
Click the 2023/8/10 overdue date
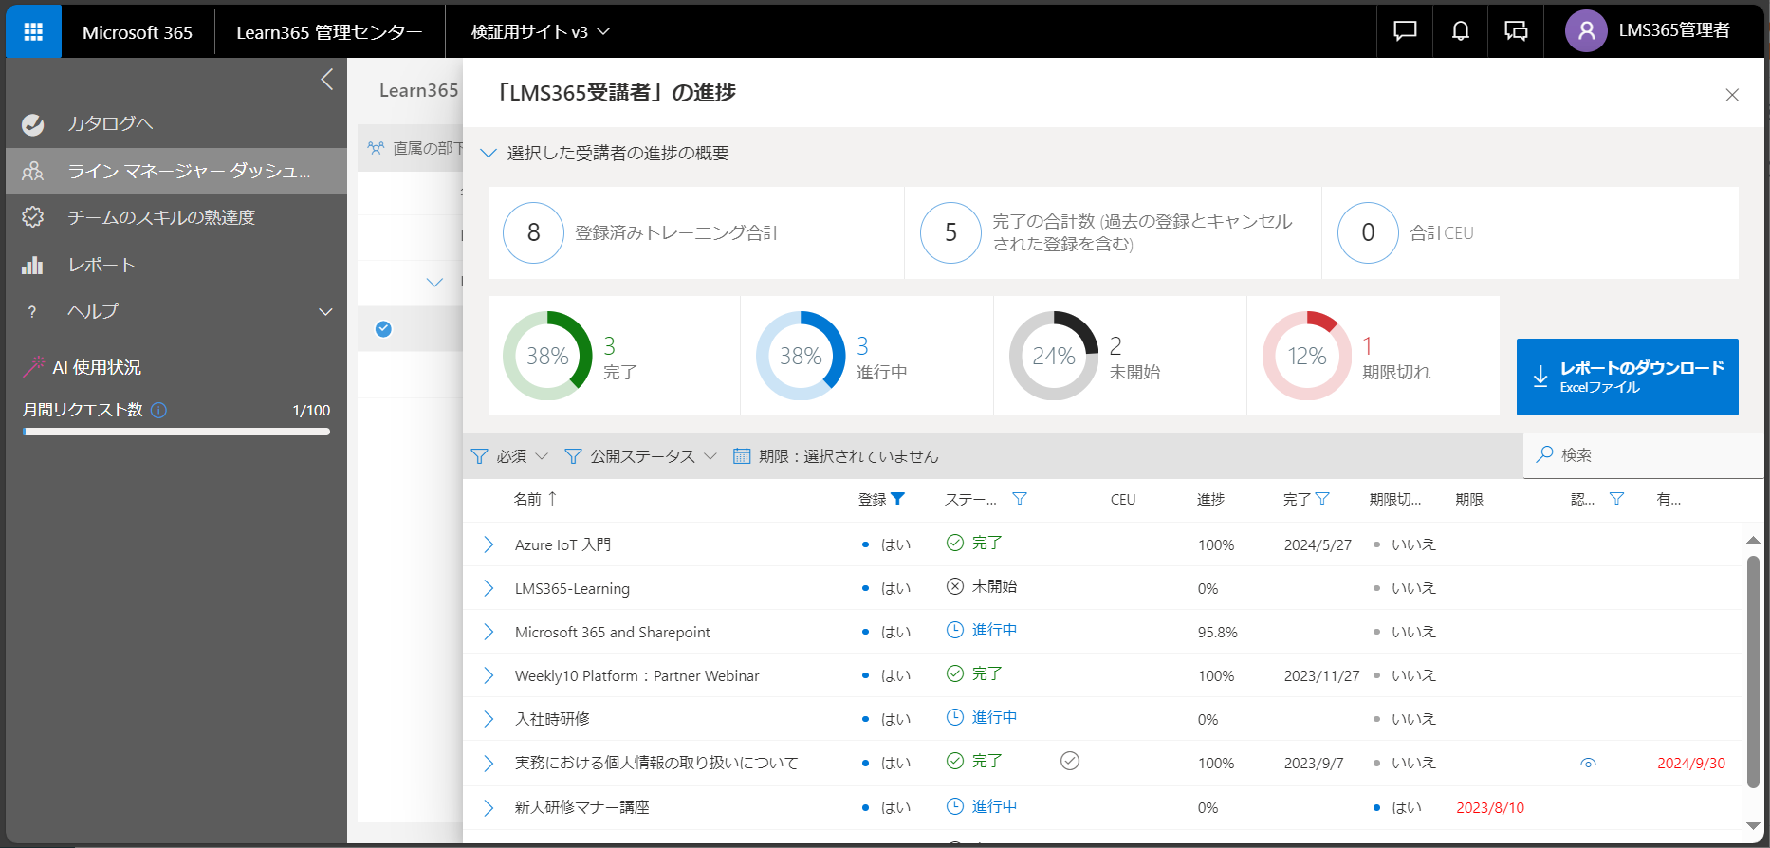tap(1490, 808)
